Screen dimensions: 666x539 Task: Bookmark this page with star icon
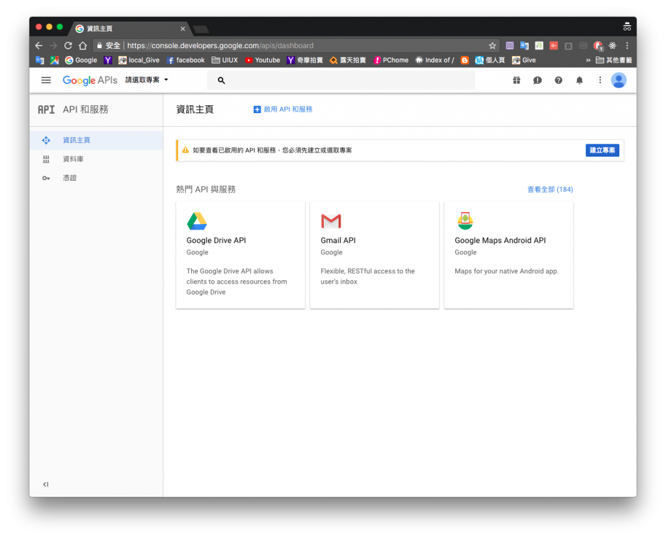pos(492,46)
